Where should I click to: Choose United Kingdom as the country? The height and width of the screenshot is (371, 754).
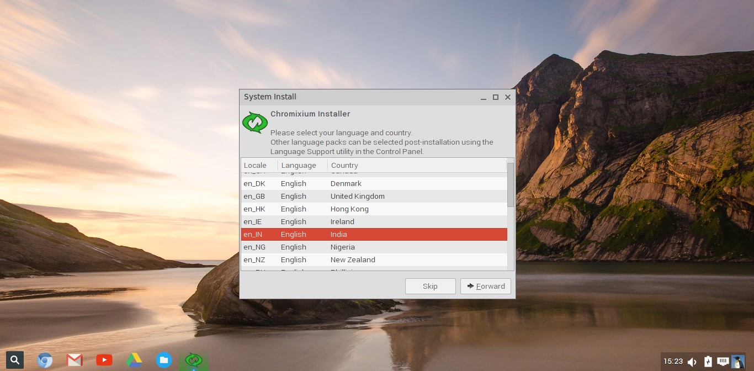click(x=374, y=196)
